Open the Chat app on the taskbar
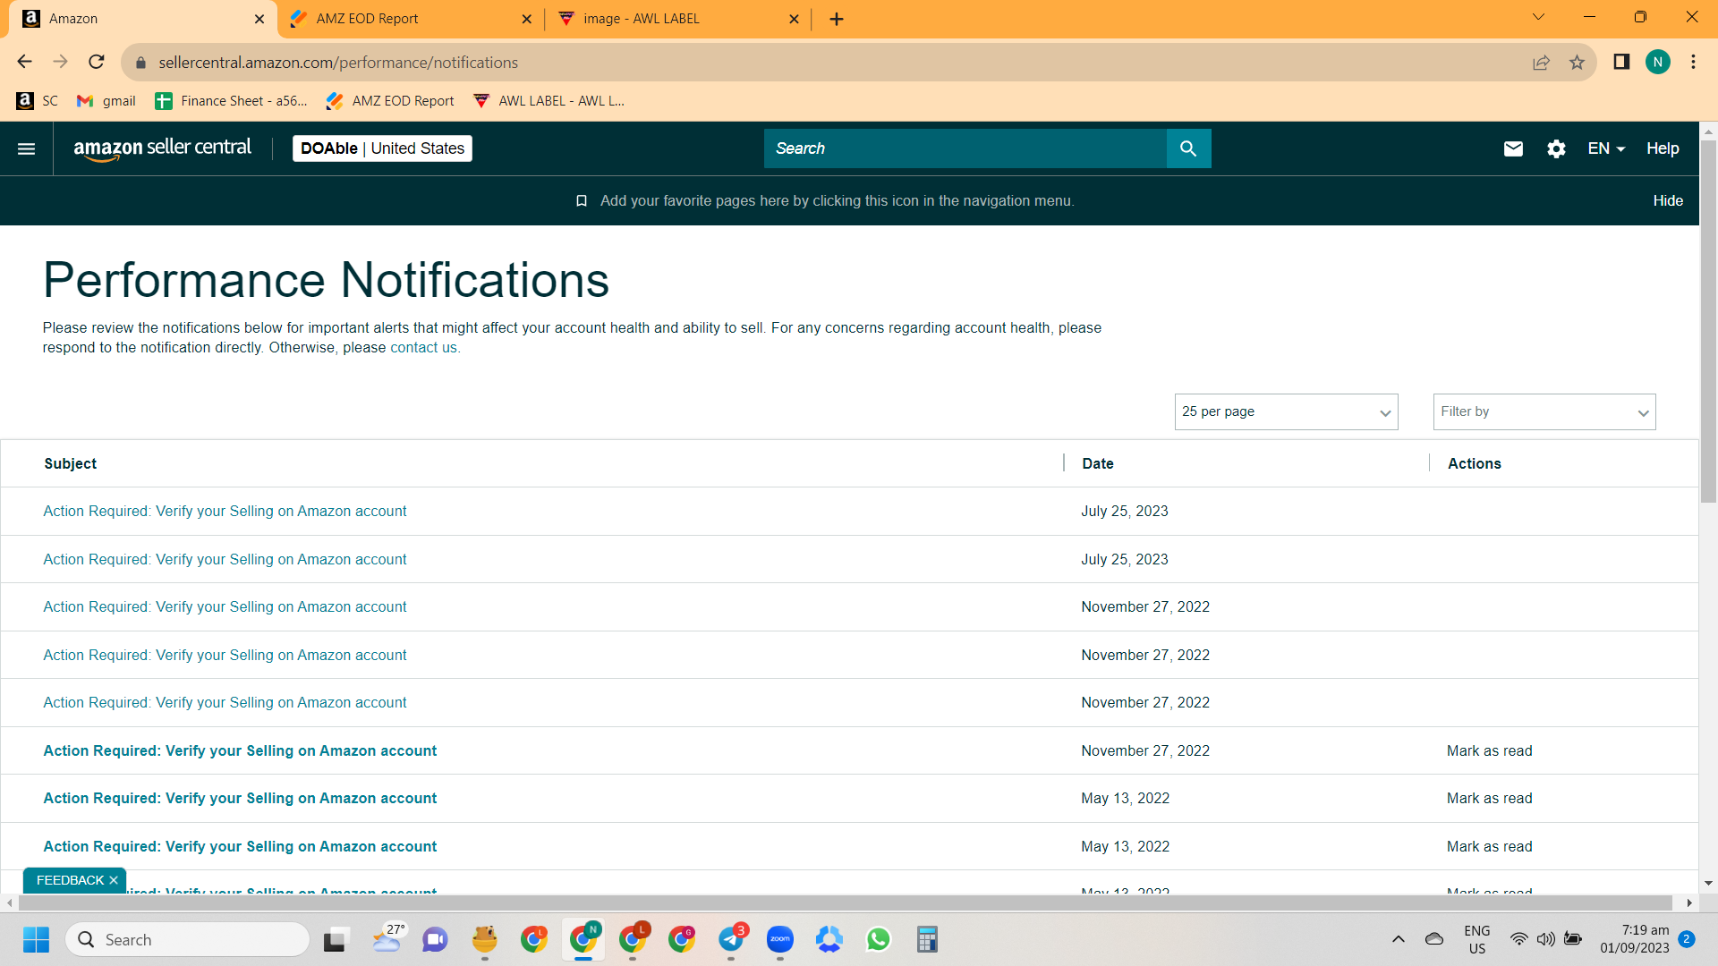 tap(435, 939)
